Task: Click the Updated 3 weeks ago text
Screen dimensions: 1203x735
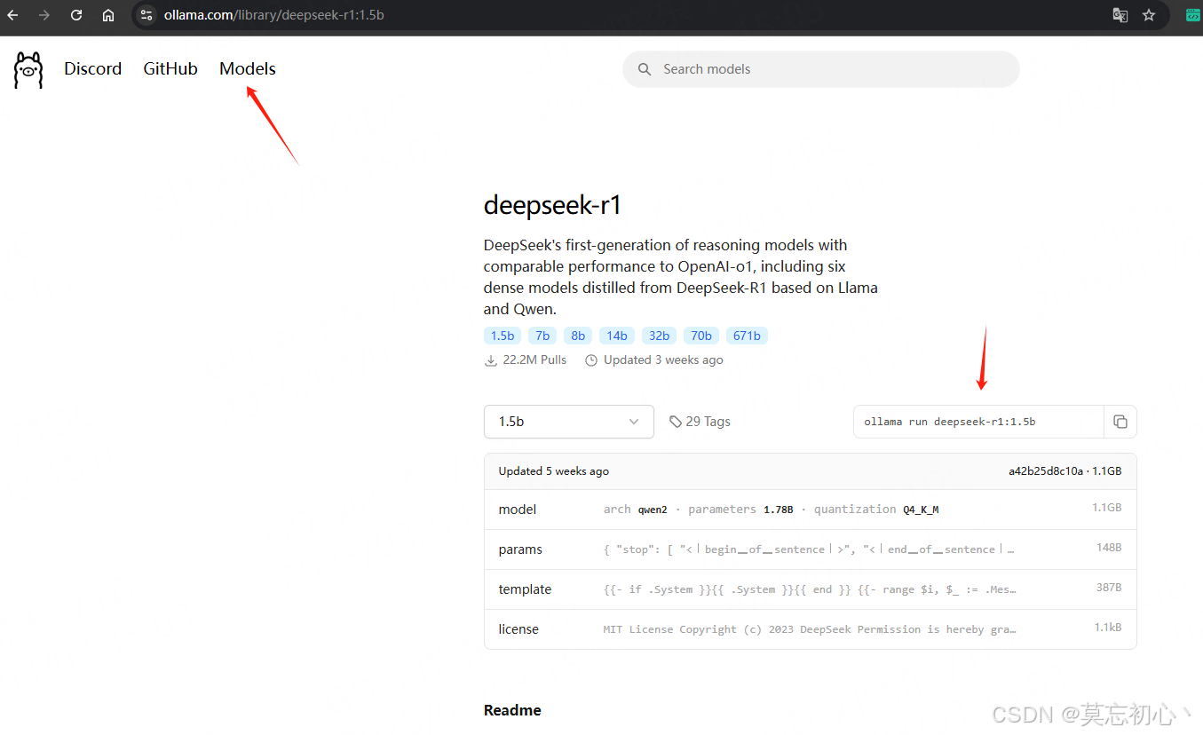Action: click(663, 360)
